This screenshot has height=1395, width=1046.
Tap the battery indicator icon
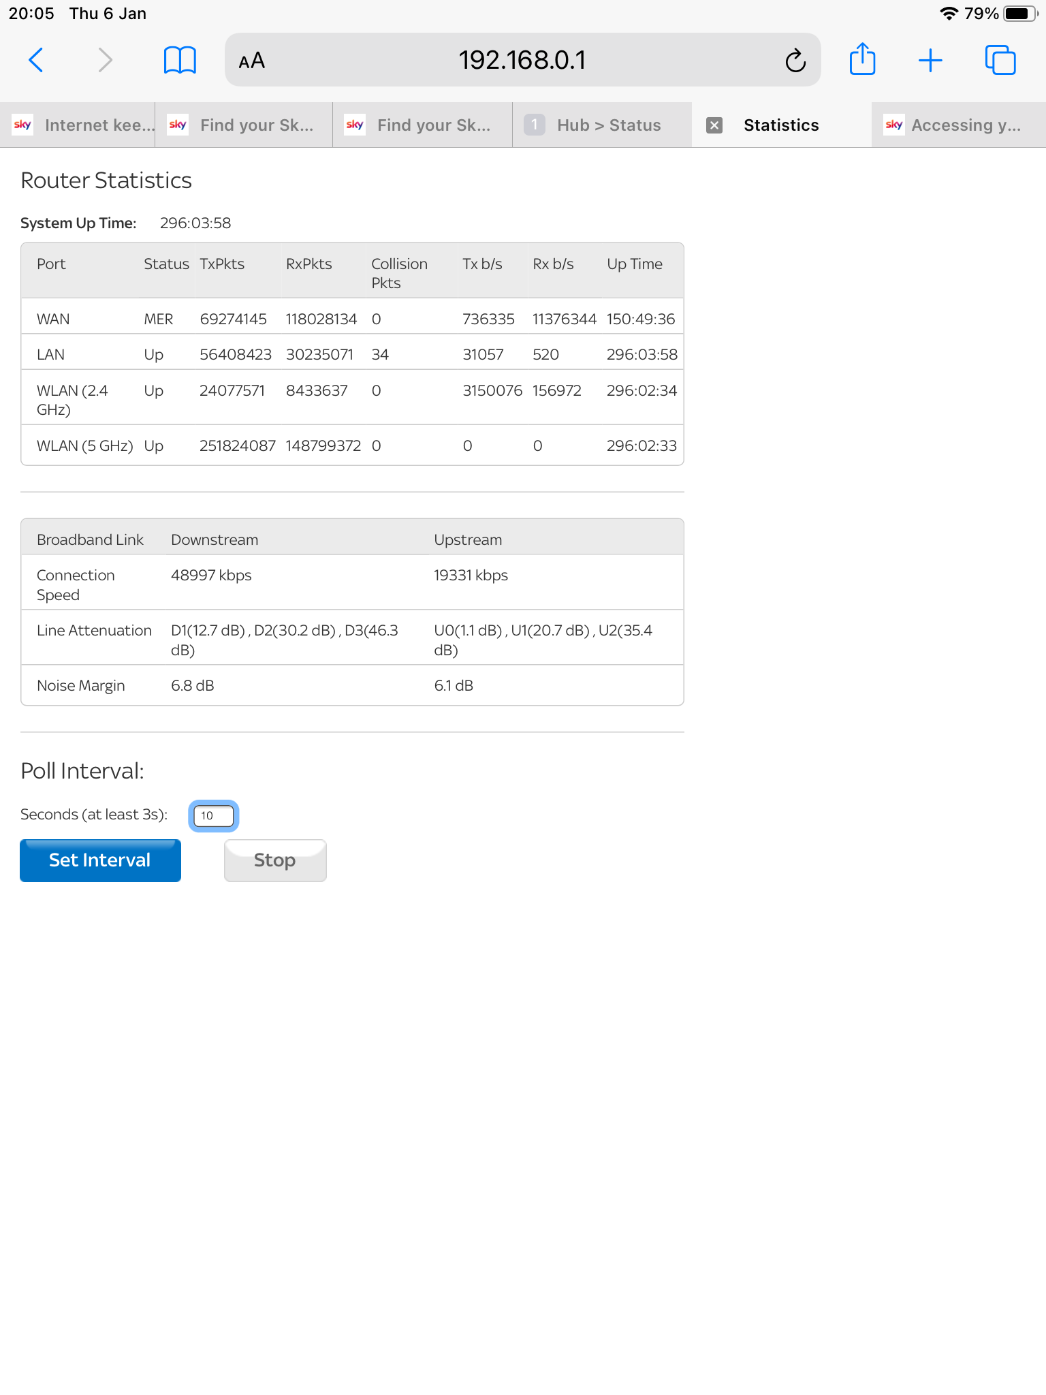[1021, 14]
